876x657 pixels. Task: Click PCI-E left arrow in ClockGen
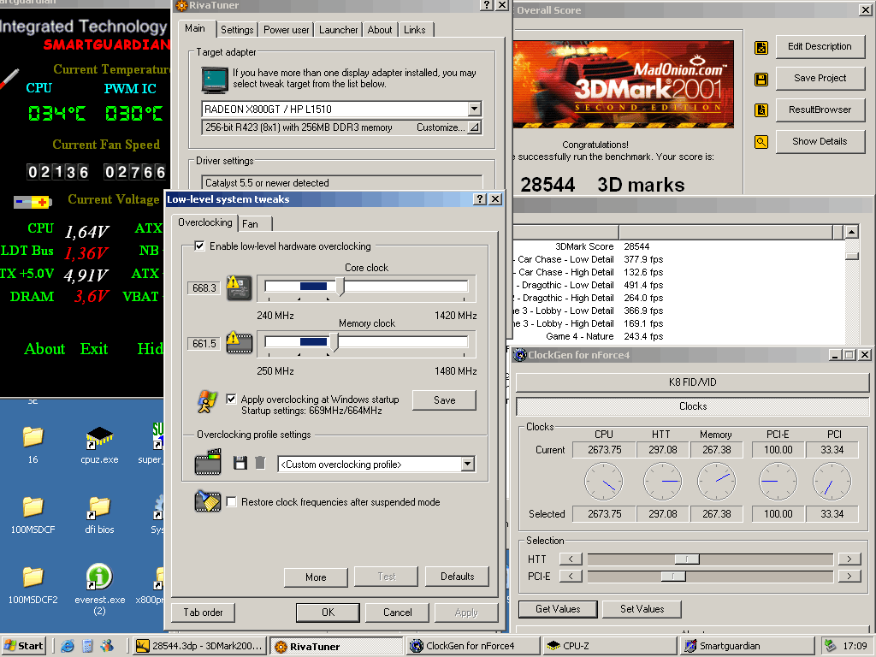tap(571, 576)
